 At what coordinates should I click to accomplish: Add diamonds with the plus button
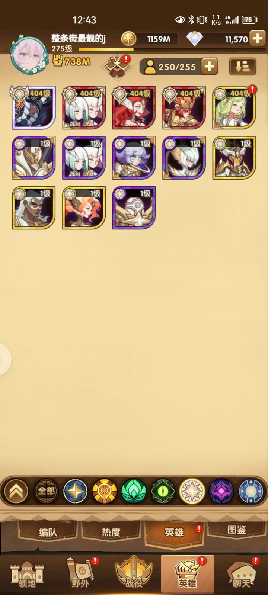[257, 39]
